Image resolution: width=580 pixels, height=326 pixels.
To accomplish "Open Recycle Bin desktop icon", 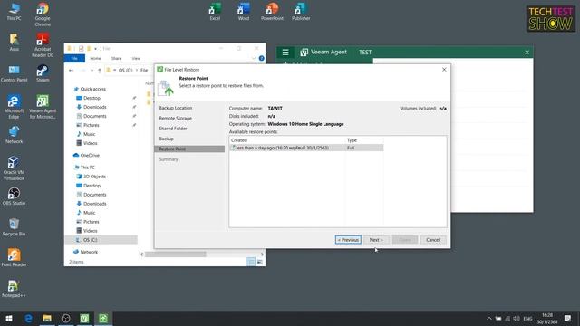I will coord(14,227).
